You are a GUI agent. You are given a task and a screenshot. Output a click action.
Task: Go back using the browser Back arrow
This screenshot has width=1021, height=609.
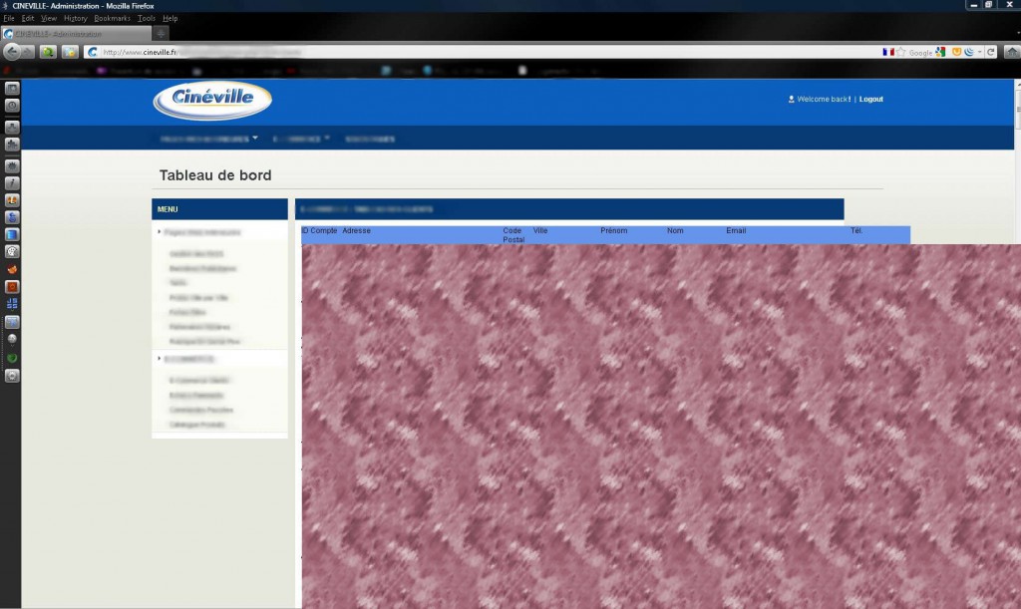click(x=12, y=52)
